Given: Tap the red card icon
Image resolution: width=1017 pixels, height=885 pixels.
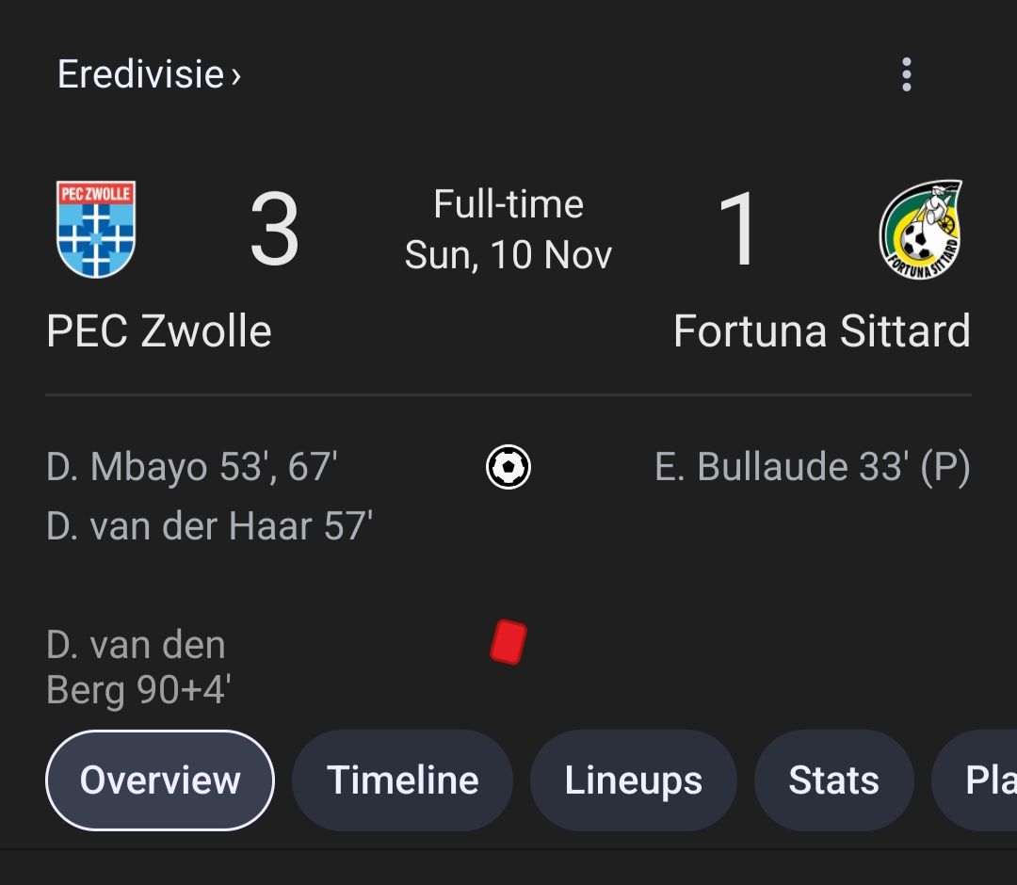Looking at the screenshot, I should [508, 642].
